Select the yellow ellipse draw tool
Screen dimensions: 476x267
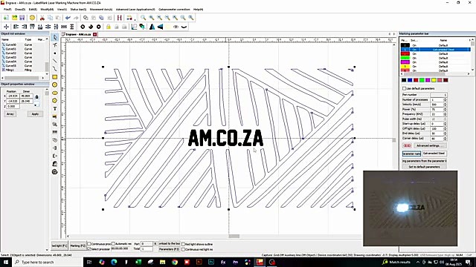coord(55,93)
